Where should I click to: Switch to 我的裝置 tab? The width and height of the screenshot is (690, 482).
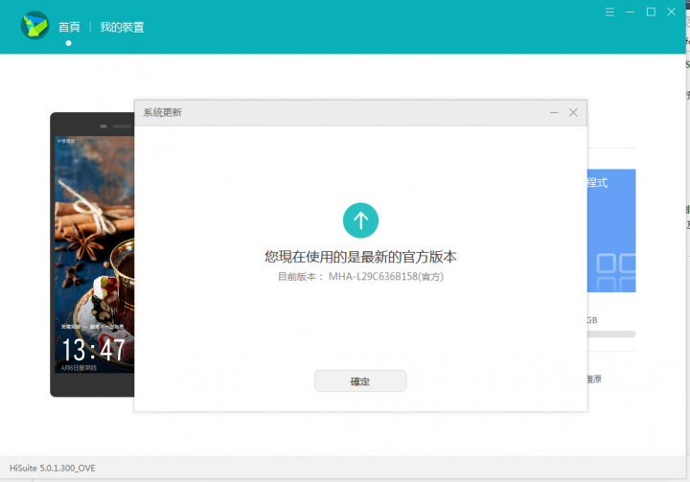pyautogui.click(x=122, y=27)
